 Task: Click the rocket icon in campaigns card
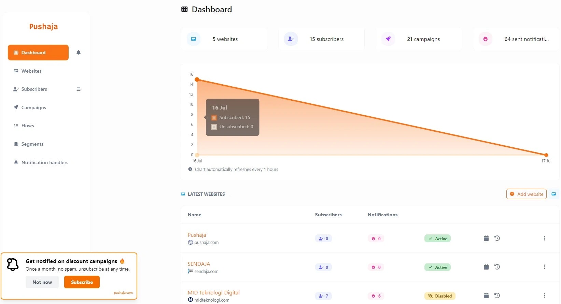[388, 39]
